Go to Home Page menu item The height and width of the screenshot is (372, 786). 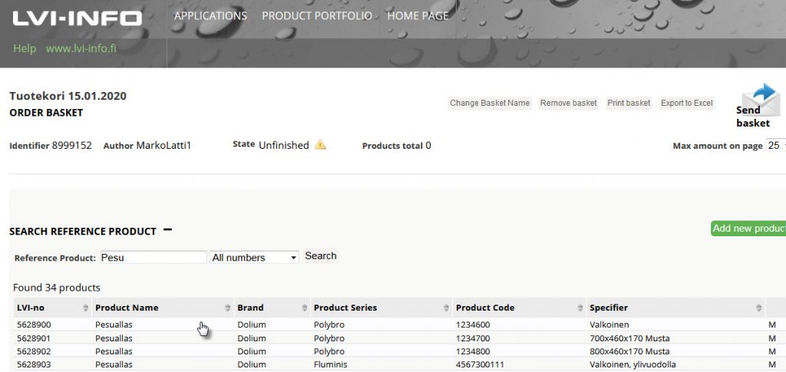pyautogui.click(x=418, y=16)
